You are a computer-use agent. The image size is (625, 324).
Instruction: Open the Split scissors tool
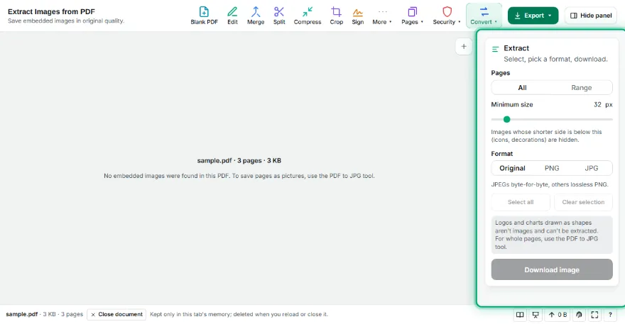tap(279, 16)
